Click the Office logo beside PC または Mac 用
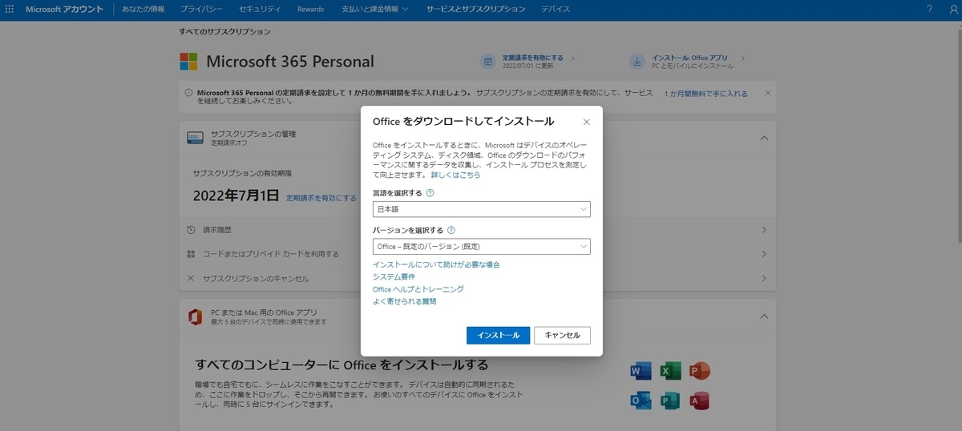The image size is (962, 431). tap(195, 316)
